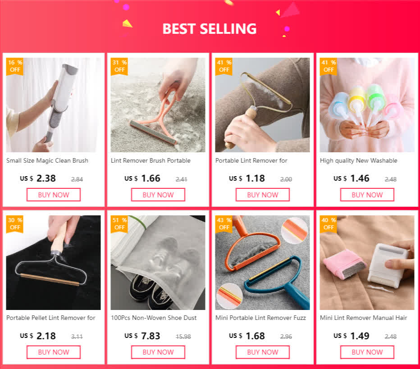The image size is (420, 369).
Task: Open the Portable Lint Remover for title link
Action: tap(251, 161)
